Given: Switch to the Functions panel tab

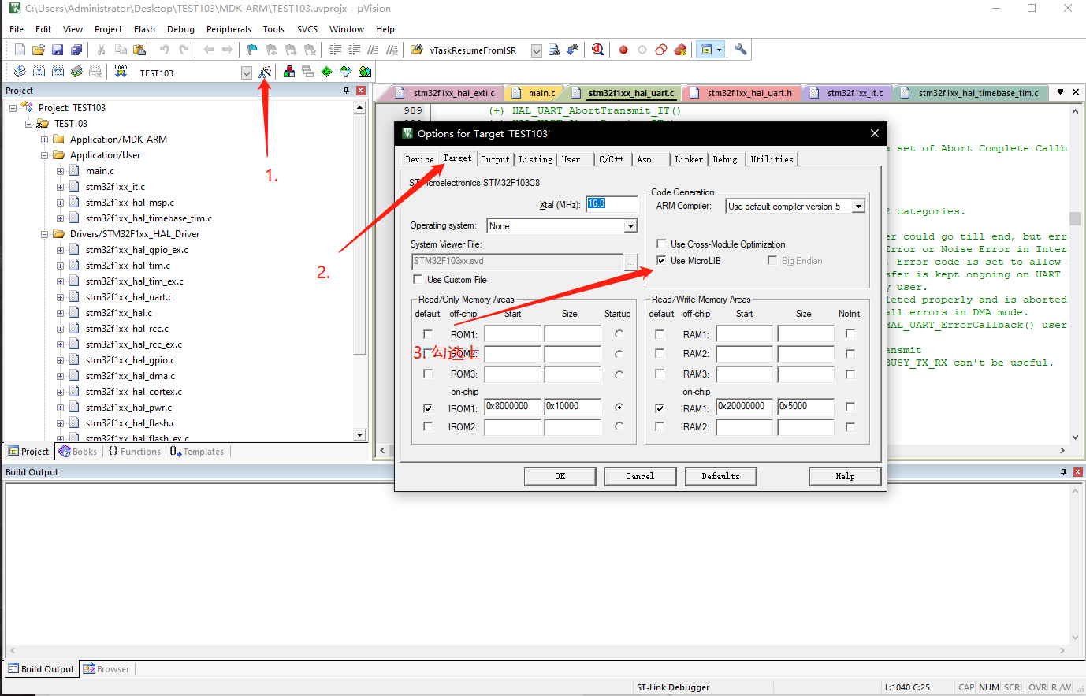Looking at the screenshot, I should pyautogui.click(x=135, y=452).
